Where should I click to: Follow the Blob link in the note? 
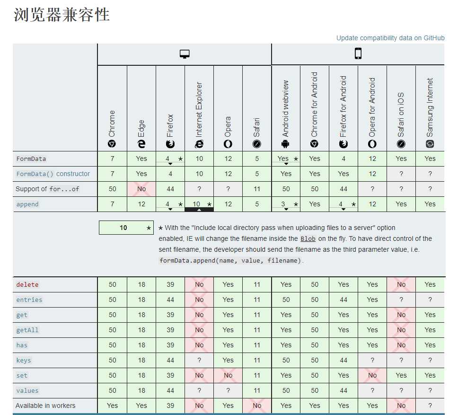pos(308,239)
